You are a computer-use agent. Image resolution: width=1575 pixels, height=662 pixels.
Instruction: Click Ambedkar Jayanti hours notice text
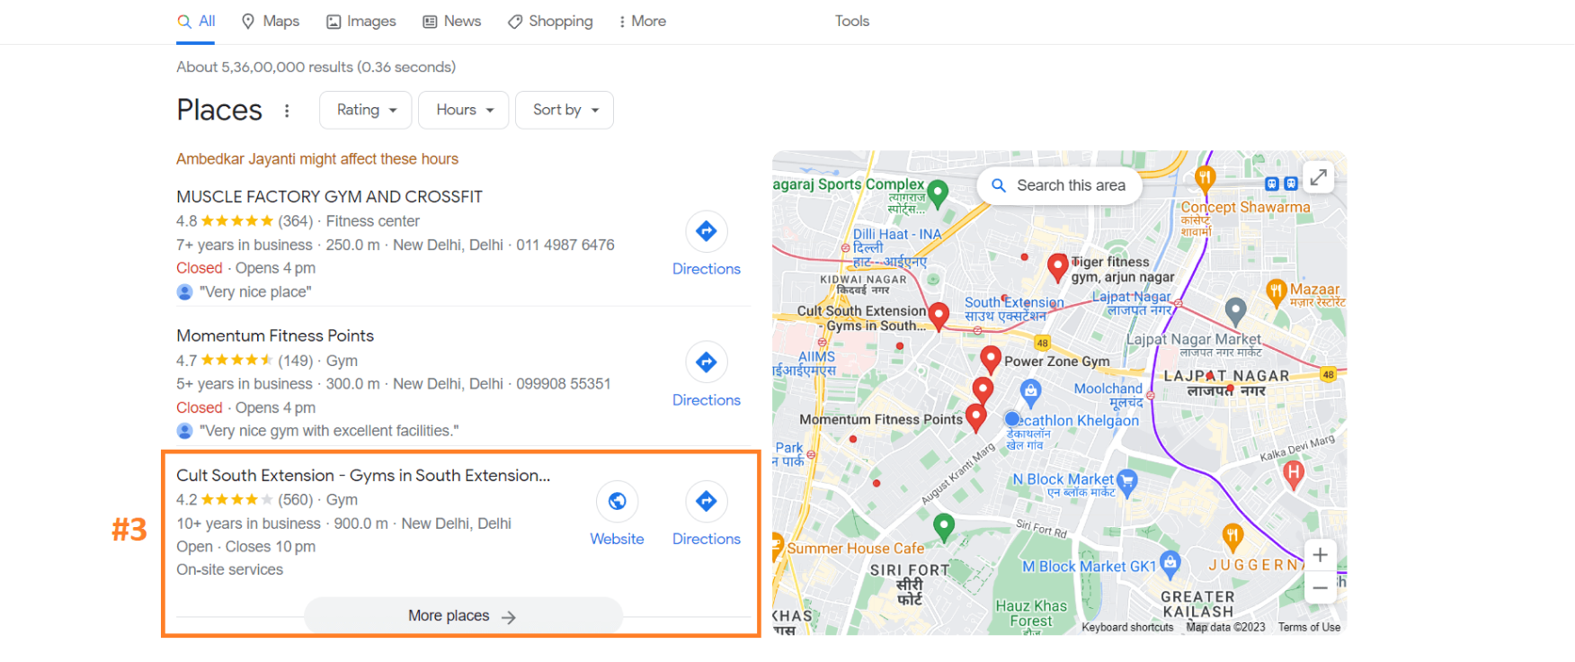[317, 159]
